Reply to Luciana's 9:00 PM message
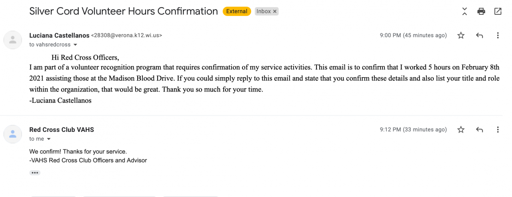 tap(479, 36)
